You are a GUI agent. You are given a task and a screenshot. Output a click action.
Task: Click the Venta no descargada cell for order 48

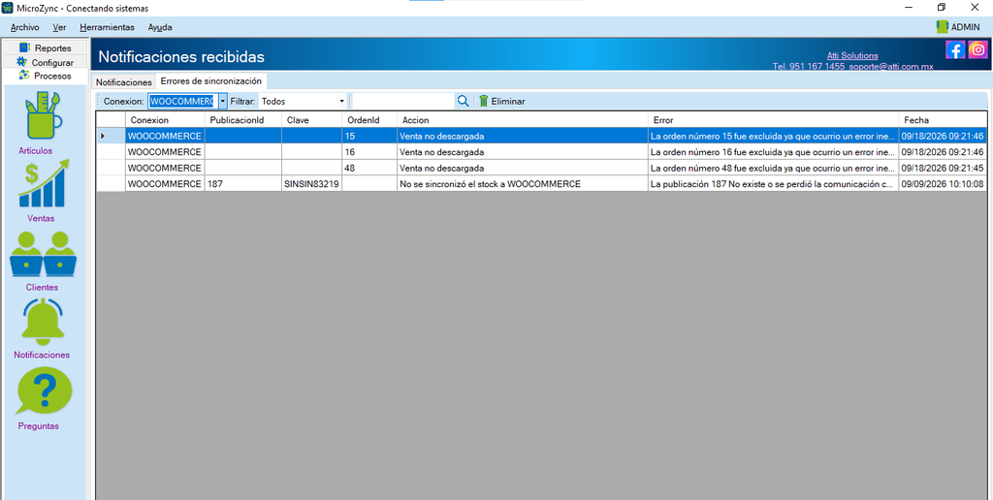tap(523, 168)
